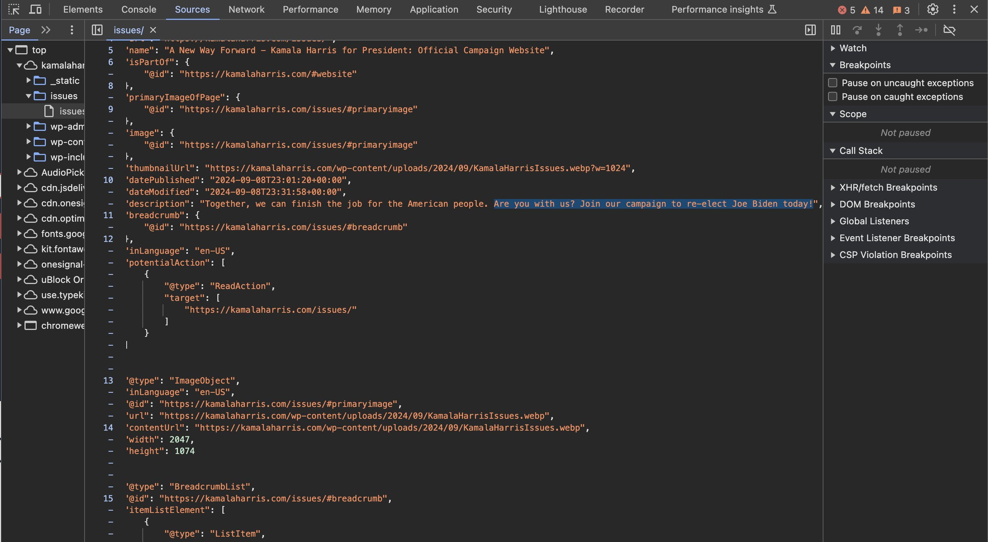Select the uBlock Or tree entry
The width and height of the screenshot is (988, 542).
[62, 280]
